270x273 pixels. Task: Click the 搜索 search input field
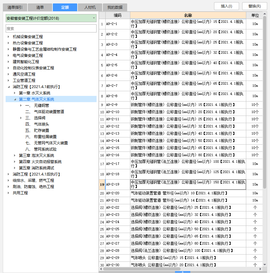(51, 28)
